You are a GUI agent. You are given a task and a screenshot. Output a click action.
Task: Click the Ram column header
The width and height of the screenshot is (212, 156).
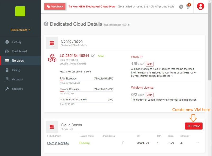[x=171, y=136]
